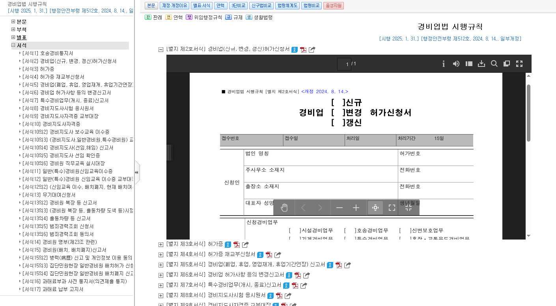Select fit-to-page view icon
Viewport: 556px width, 306px height.
click(392, 208)
